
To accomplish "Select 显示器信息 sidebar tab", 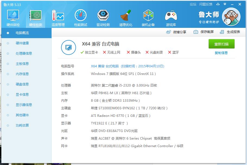I will click(26, 105).
